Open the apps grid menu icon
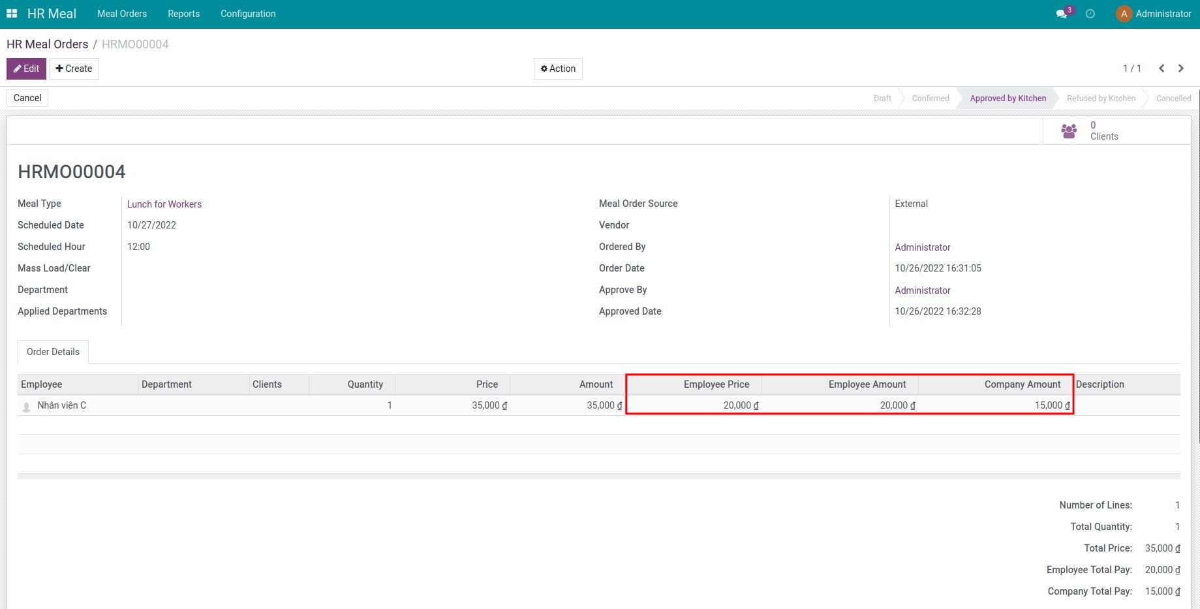 pyautogui.click(x=12, y=14)
